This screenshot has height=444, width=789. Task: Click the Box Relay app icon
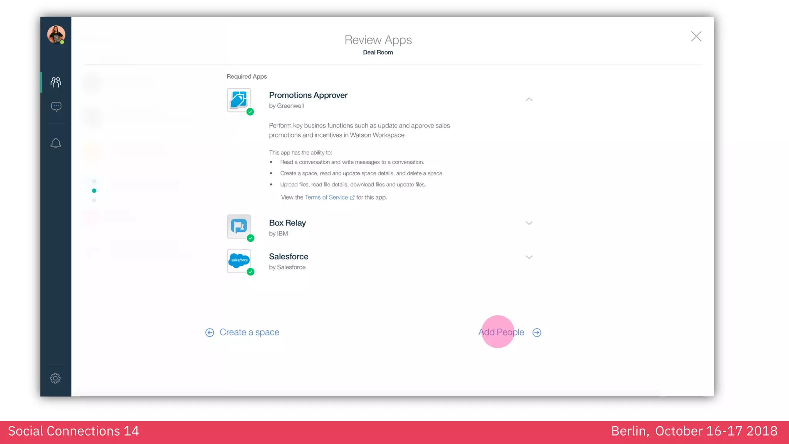(239, 226)
